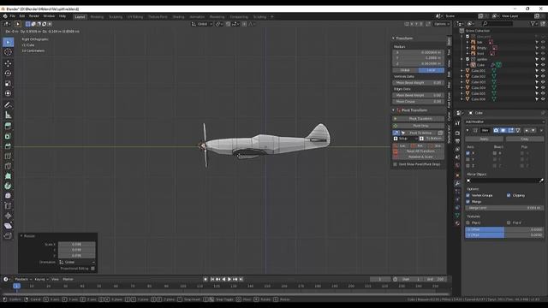Switch to the Modeling workspace tab
This screenshot has width=548, height=308.
click(97, 17)
